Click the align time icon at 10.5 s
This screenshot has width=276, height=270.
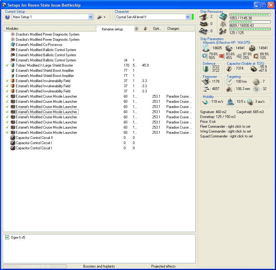point(230,102)
